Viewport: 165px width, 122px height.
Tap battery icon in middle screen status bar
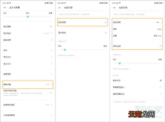(107, 3)
